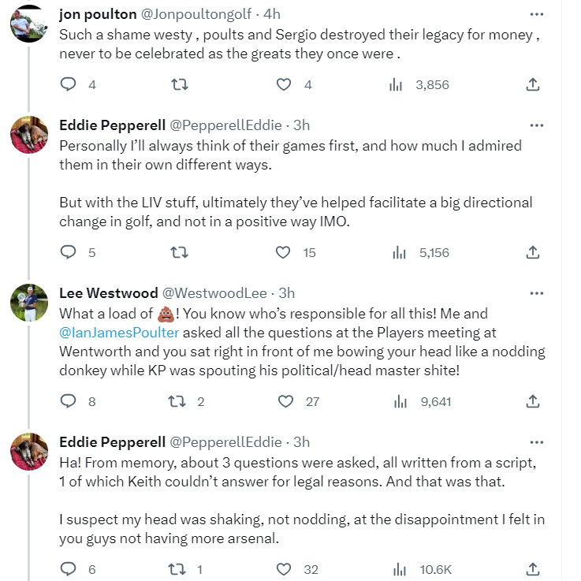
Task: Like Eddie Pepperell's first reply
Action: pyautogui.click(x=284, y=252)
